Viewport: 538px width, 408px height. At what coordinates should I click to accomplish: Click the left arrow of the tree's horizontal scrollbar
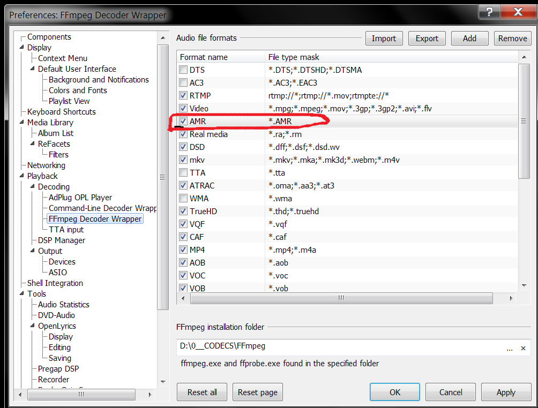20,394
